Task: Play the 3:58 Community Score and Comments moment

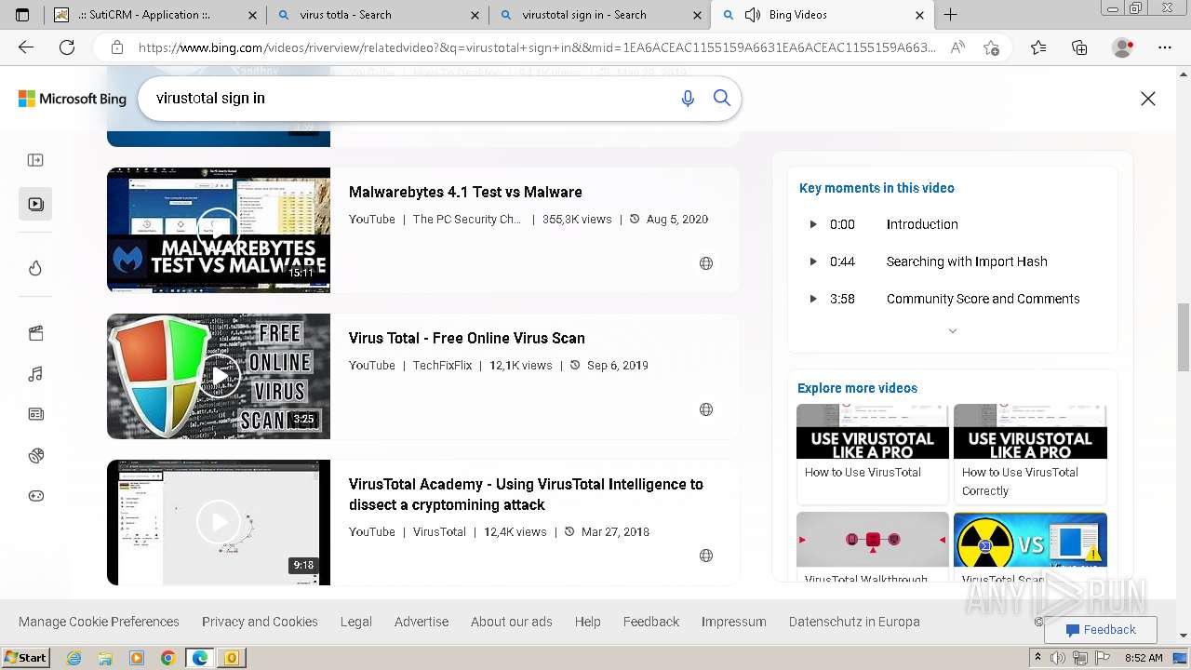Action: pos(952,299)
